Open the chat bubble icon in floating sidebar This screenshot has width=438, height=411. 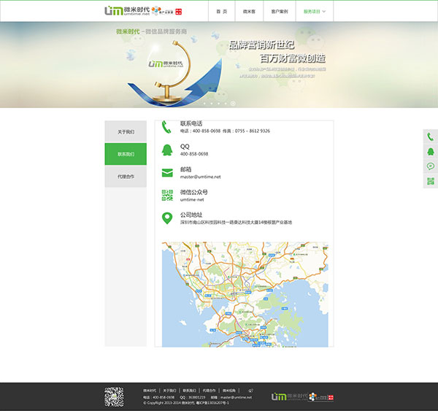431,166
